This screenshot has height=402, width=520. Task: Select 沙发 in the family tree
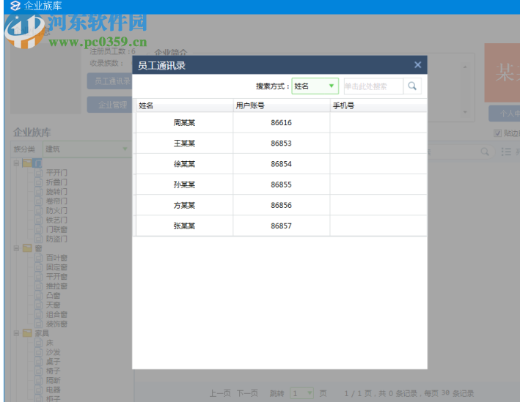[53, 352]
